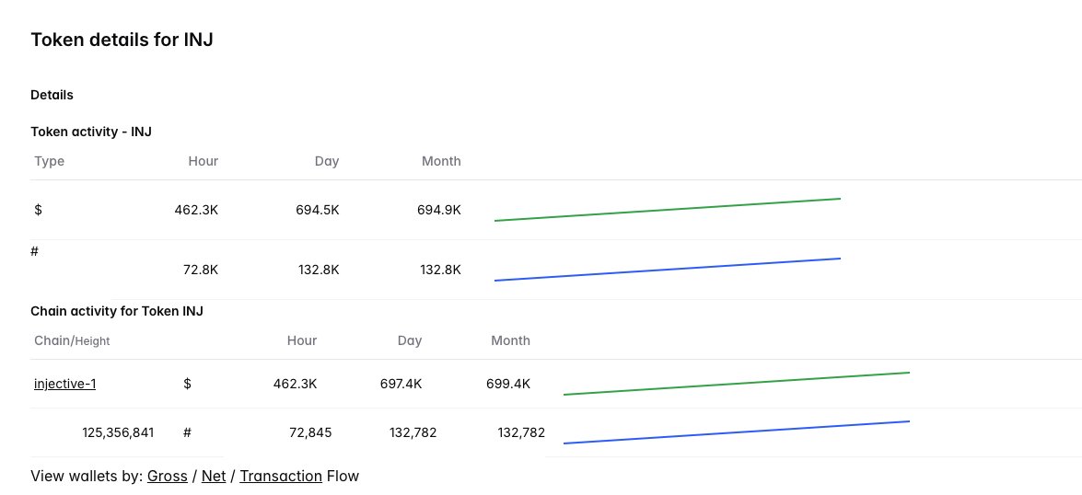Select the Month column header in Chain activity
Image resolution: width=1082 pixels, height=495 pixels.
(x=511, y=340)
